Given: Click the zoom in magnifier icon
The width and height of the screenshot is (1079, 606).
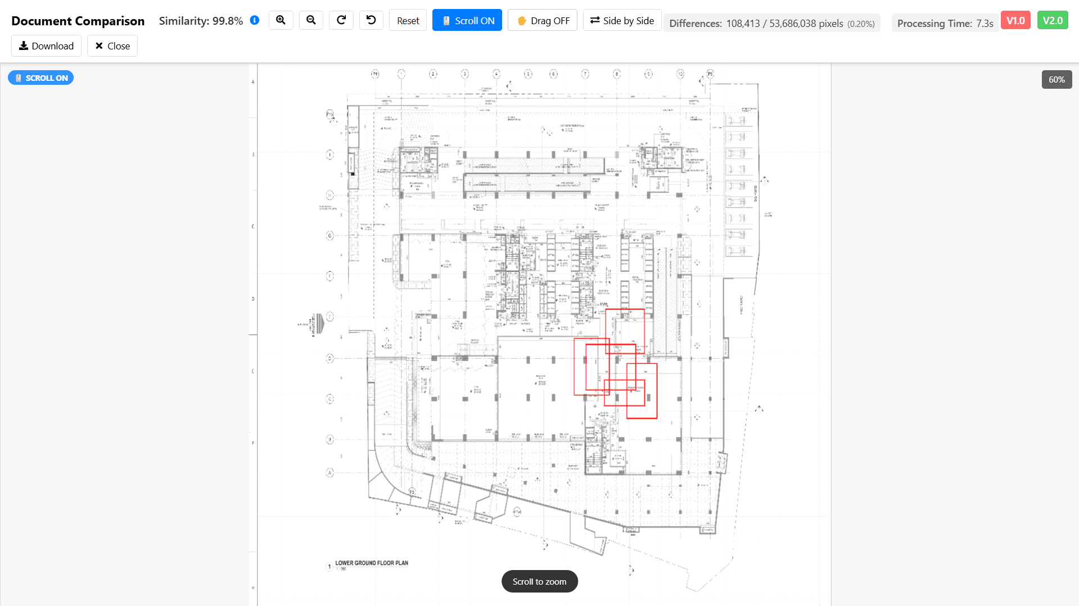Looking at the screenshot, I should (281, 20).
